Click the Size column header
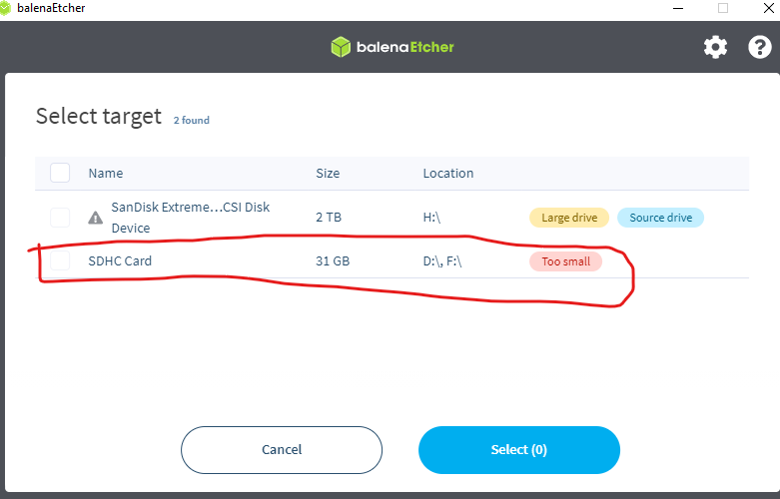Screen dimensions: 780x499 click(x=328, y=173)
